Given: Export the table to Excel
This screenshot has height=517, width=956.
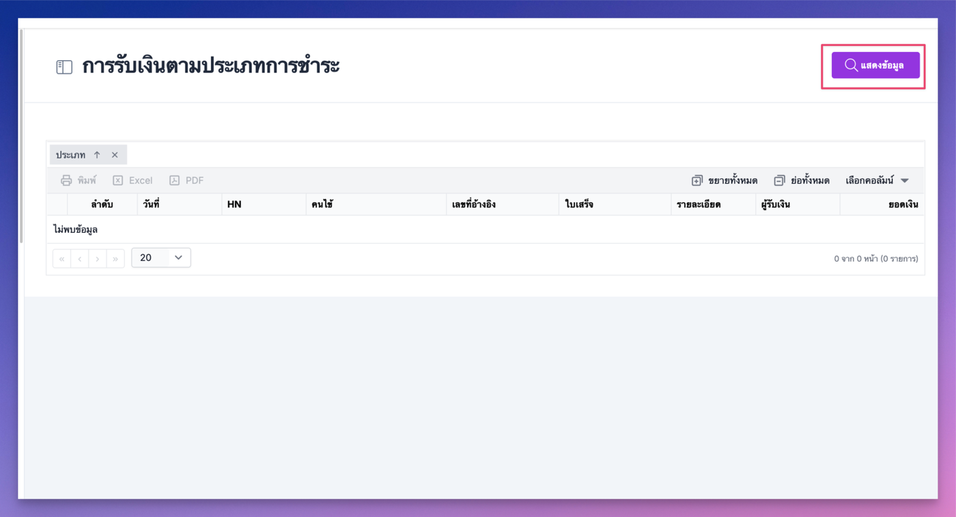Looking at the screenshot, I should (132, 180).
